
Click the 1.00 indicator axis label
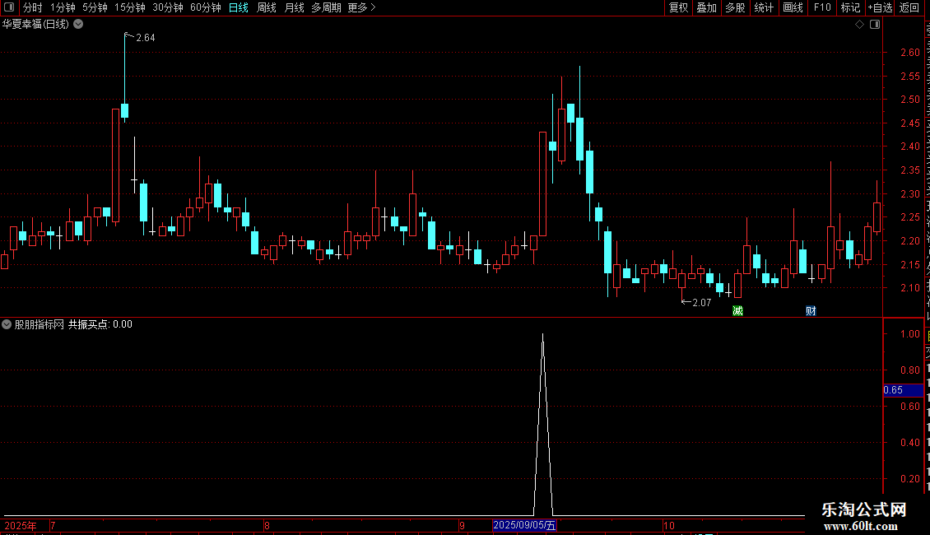click(909, 334)
